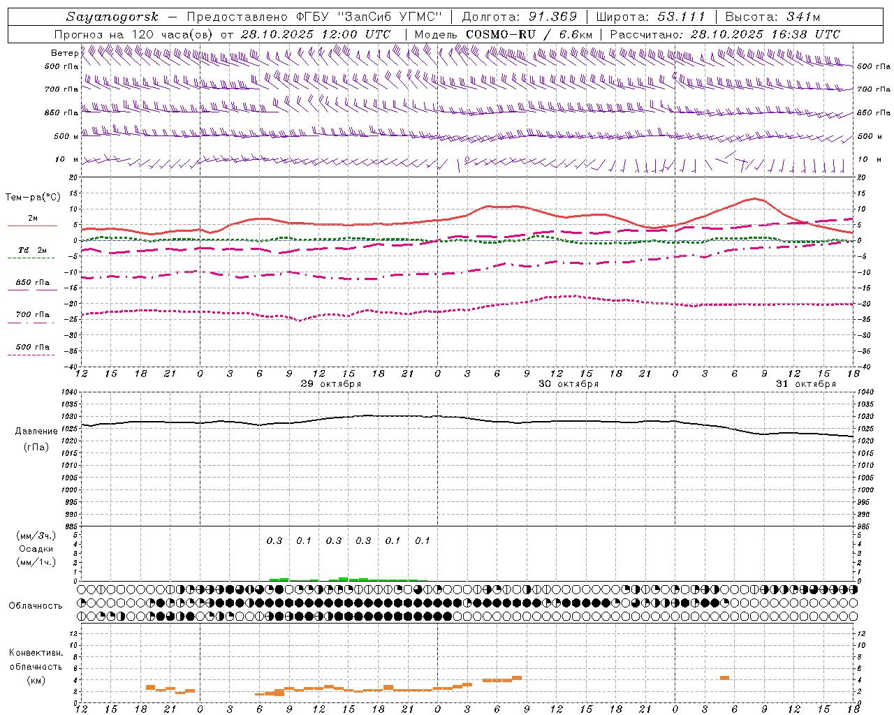Click the 'Конвективн.' convective label
Viewport: 894px width, 715px height.
36,653
